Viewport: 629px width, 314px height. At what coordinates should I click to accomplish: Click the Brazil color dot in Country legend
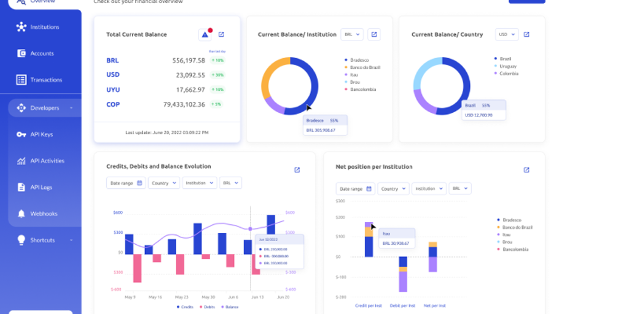click(496, 58)
